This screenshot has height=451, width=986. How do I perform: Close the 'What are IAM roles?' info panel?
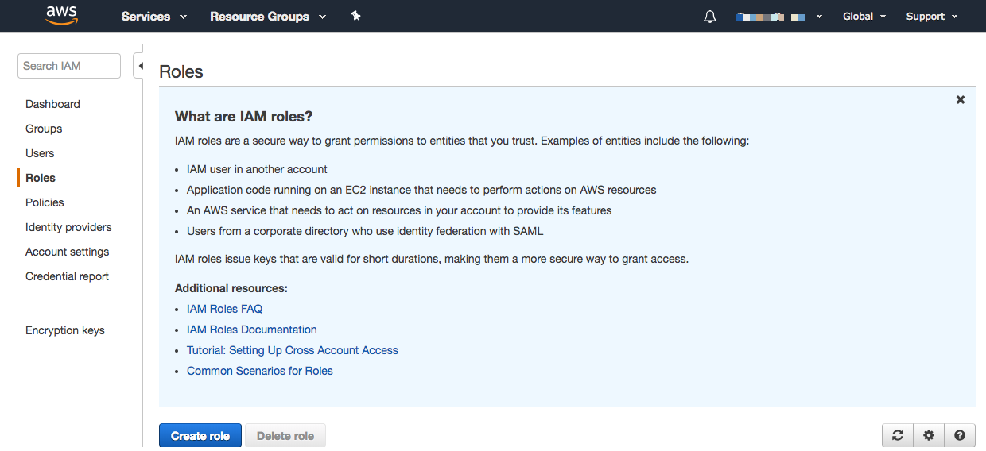pyautogui.click(x=961, y=100)
